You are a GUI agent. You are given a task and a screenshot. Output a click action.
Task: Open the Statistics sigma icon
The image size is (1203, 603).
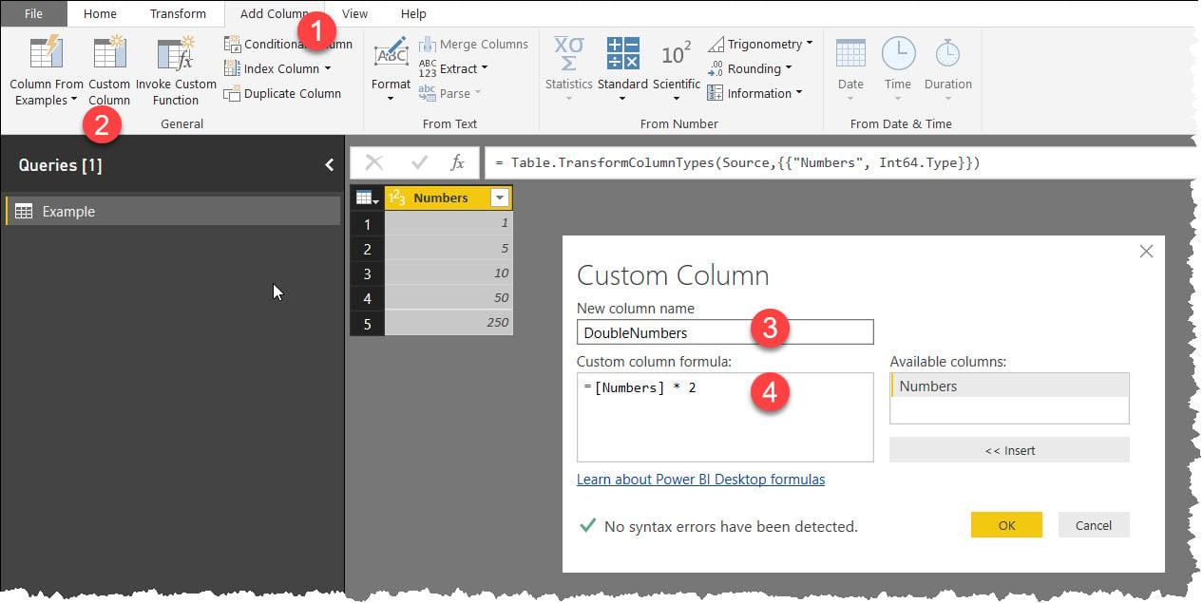pyautogui.click(x=568, y=54)
